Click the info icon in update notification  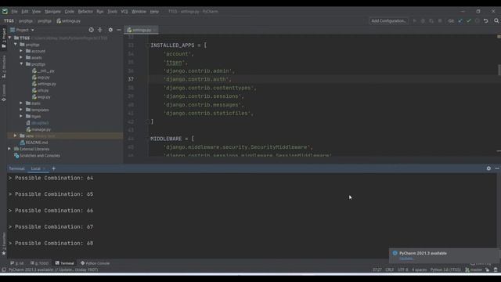click(x=395, y=253)
